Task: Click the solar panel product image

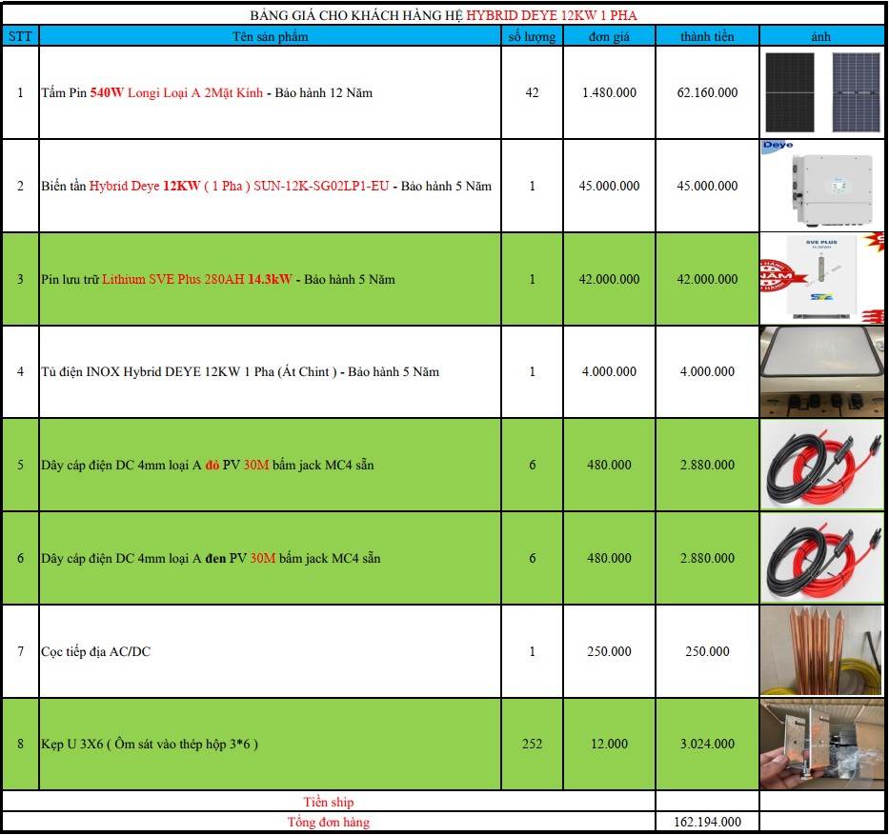Action: pyautogui.click(x=822, y=92)
